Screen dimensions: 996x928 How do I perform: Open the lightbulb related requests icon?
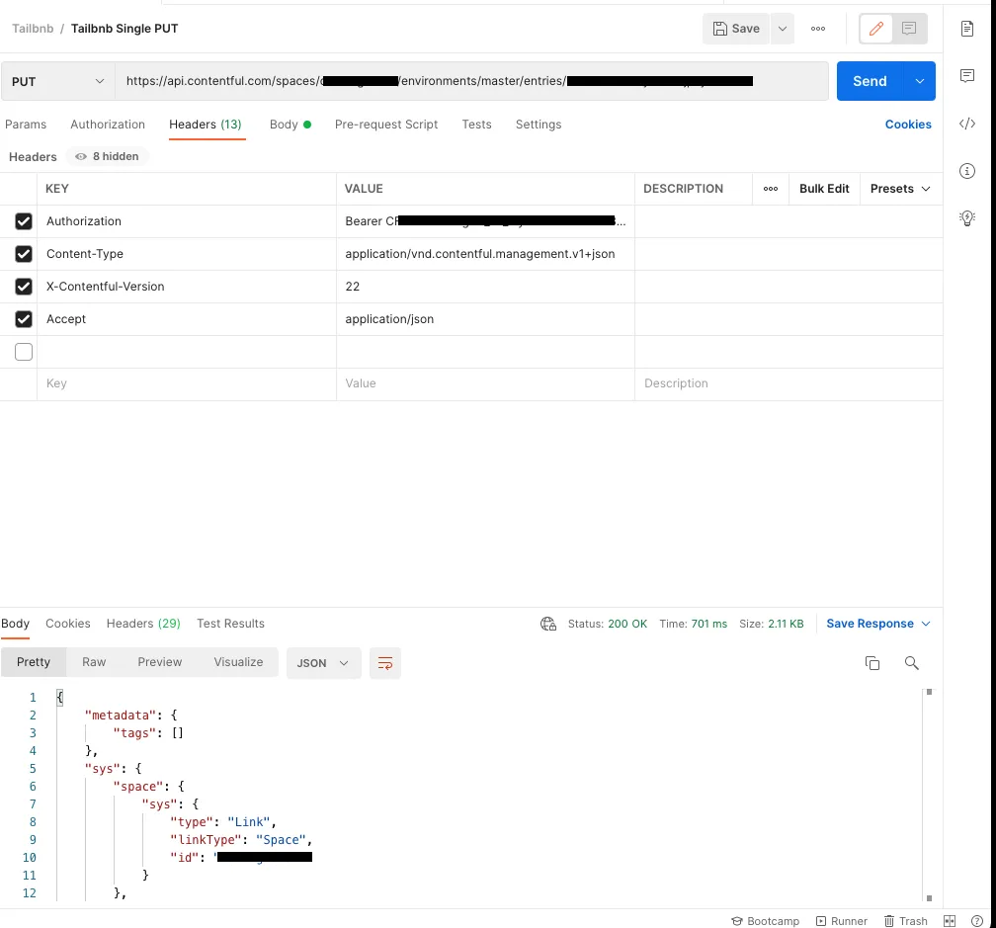click(966, 217)
